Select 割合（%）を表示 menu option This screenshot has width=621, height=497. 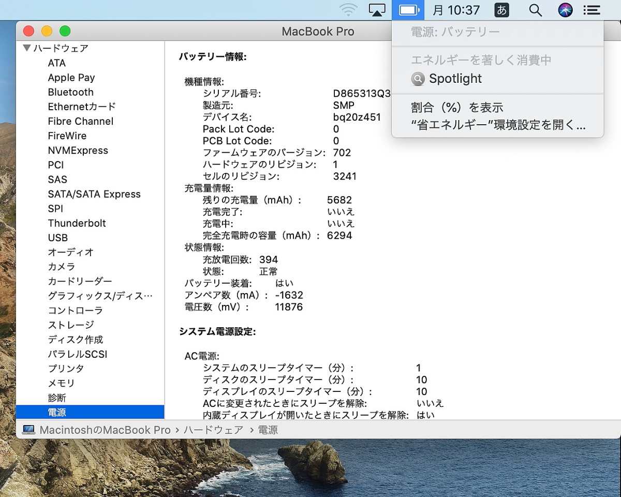coord(457,108)
